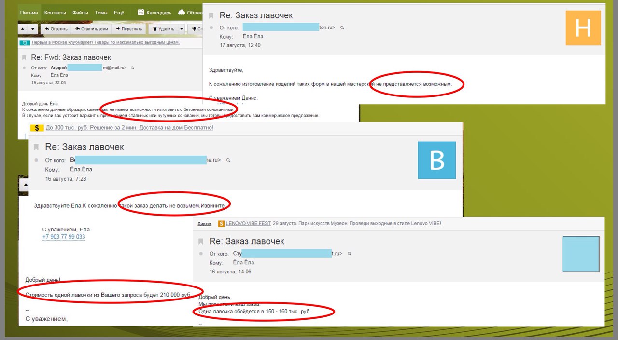
Task: Click the orange H sender avatar
Action: click(583, 28)
